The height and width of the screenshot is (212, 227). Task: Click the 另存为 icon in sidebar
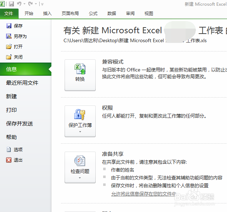coord(9,36)
